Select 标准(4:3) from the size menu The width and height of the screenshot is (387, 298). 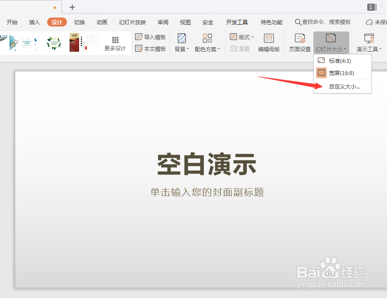(x=339, y=60)
